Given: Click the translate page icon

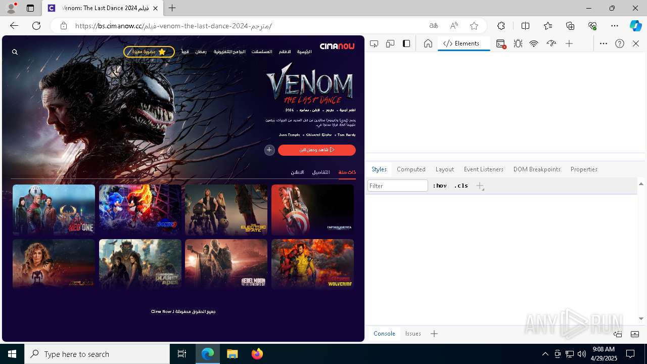Looking at the screenshot, I should point(434,26).
